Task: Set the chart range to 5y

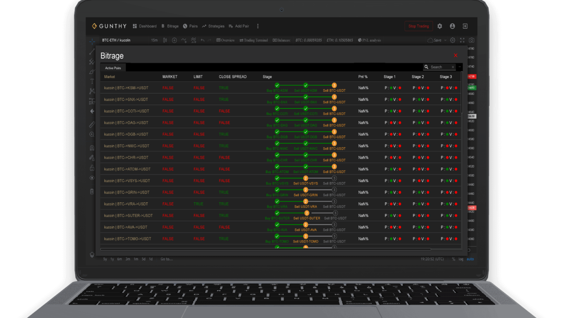Action: tap(105, 259)
